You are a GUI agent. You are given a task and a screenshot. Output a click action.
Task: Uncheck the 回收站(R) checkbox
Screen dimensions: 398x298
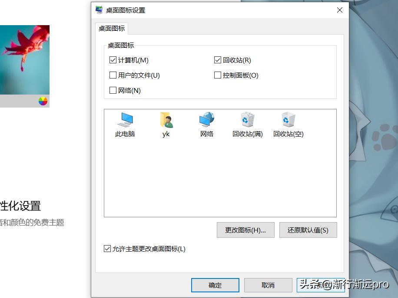tap(218, 60)
